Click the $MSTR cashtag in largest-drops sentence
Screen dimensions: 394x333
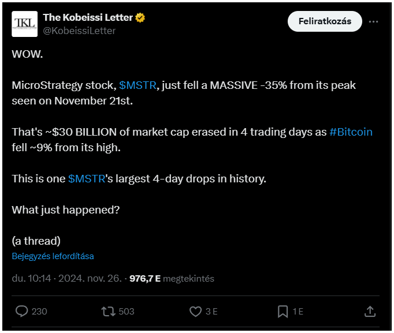[x=87, y=179]
